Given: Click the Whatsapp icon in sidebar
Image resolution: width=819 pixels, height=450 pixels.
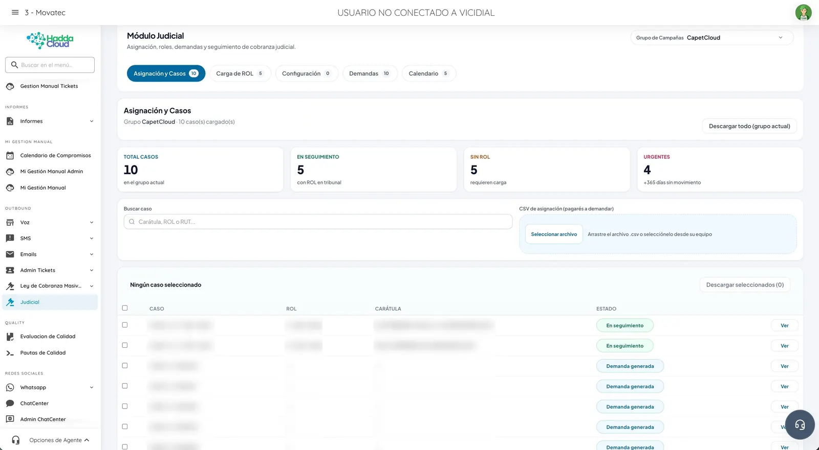Looking at the screenshot, I should click(10, 388).
